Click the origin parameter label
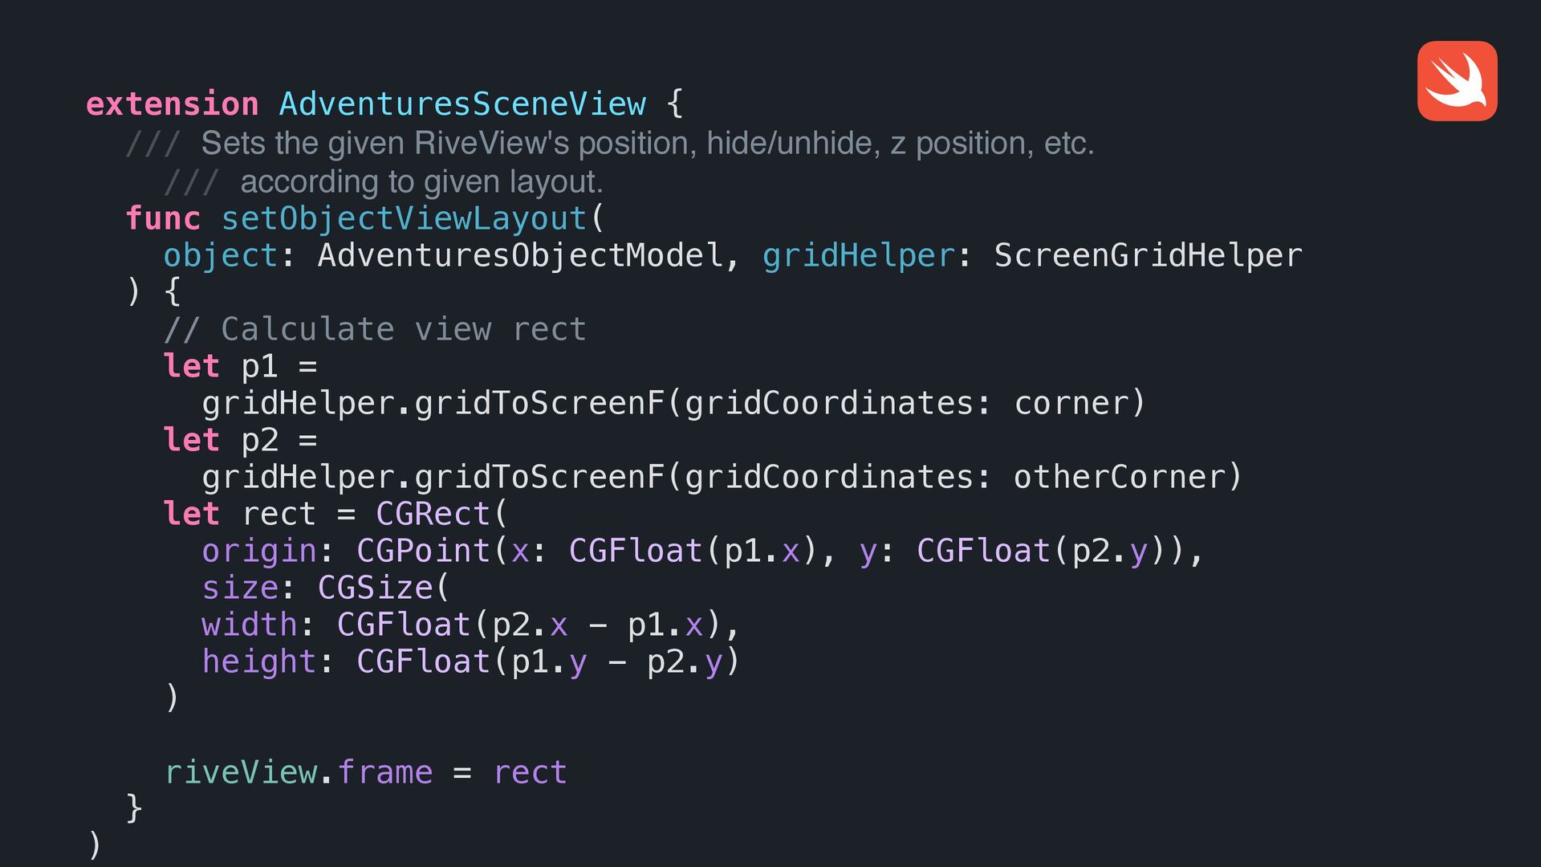The height and width of the screenshot is (867, 1541). (x=258, y=551)
